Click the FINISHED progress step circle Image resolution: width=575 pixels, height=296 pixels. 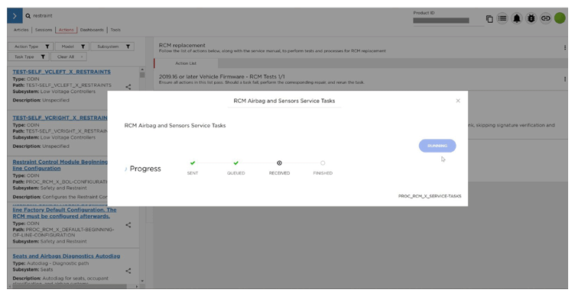[323, 163]
